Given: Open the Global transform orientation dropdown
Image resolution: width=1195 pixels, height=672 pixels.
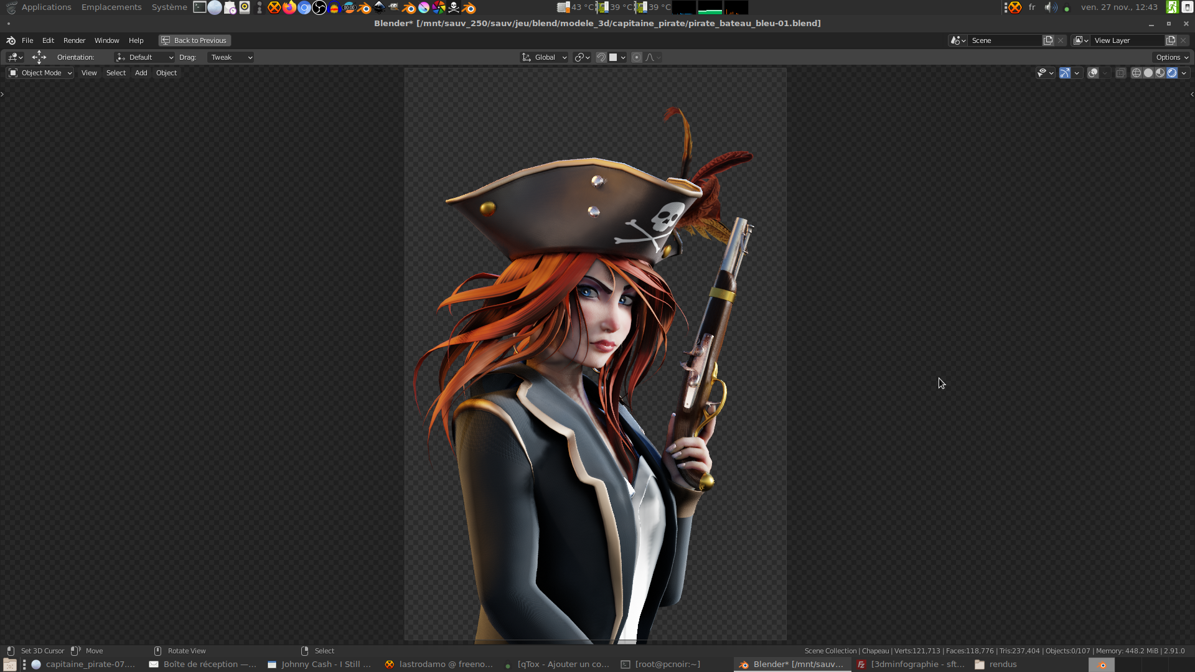Looking at the screenshot, I should [544, 57].
